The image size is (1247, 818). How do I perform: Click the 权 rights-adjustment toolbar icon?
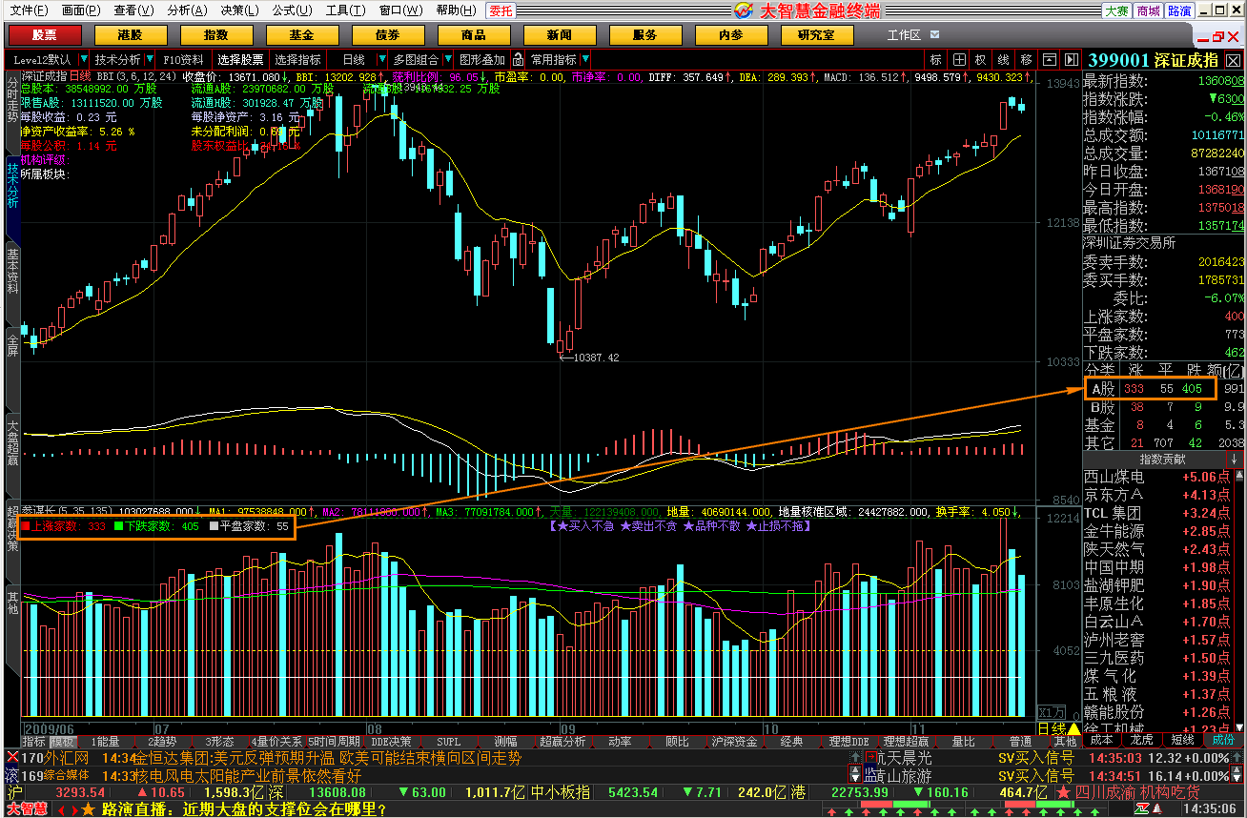click(x=980, y=59)
